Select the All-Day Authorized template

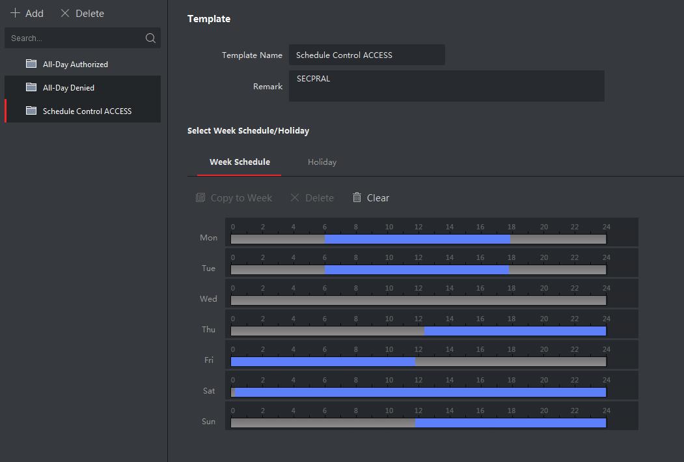tap(75, 65)
